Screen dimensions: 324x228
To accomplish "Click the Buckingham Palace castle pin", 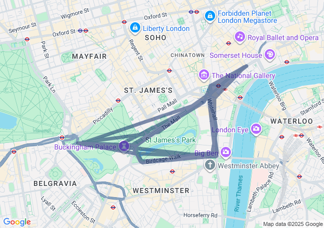I will click(124, 146).
